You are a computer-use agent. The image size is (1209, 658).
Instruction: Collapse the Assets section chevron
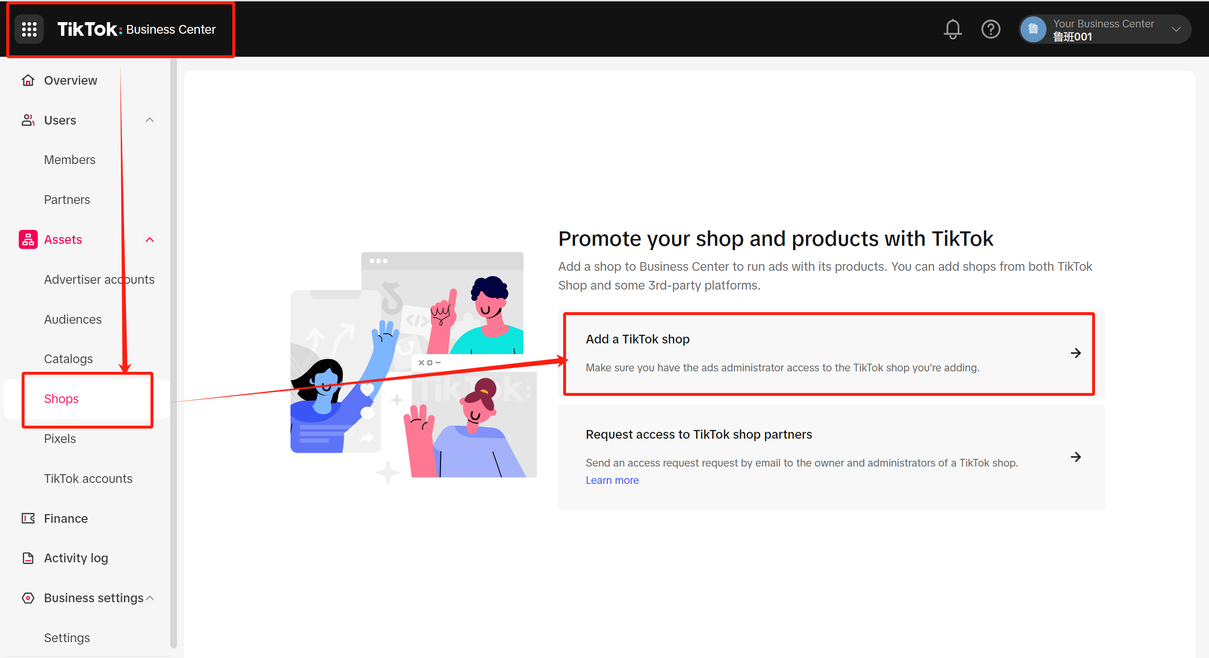[150, 240]
